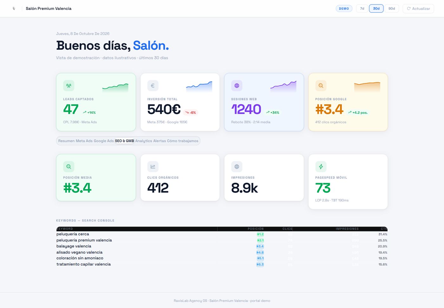Click the RaxisLab logo icon in the header
444x308 pixels.
click(14, 9)
